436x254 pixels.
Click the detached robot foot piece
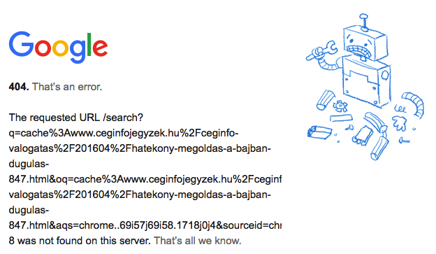pyautogui.click(x=319, y=132)
